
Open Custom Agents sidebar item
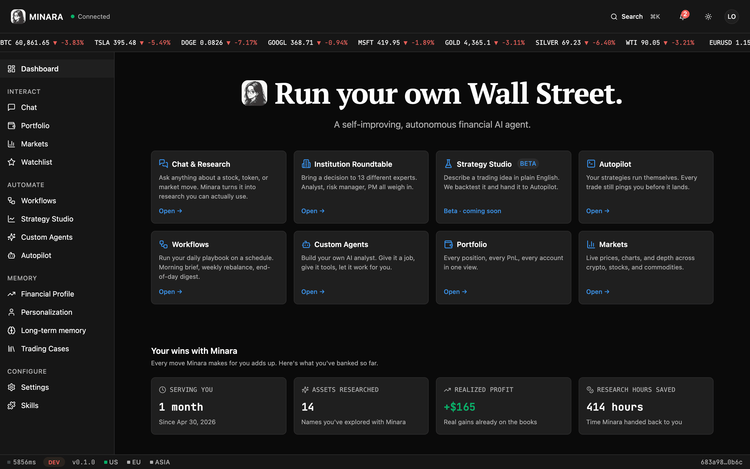click(x=57, y=237)
